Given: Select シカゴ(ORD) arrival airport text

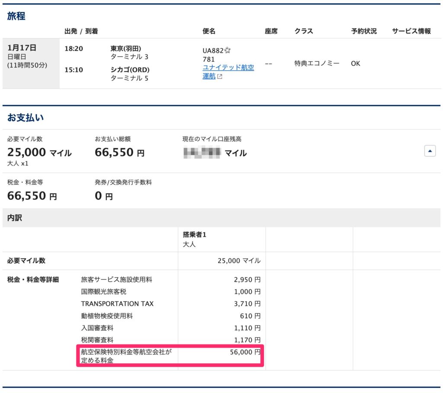Looking at the screenshot, I should coord(130,70).
